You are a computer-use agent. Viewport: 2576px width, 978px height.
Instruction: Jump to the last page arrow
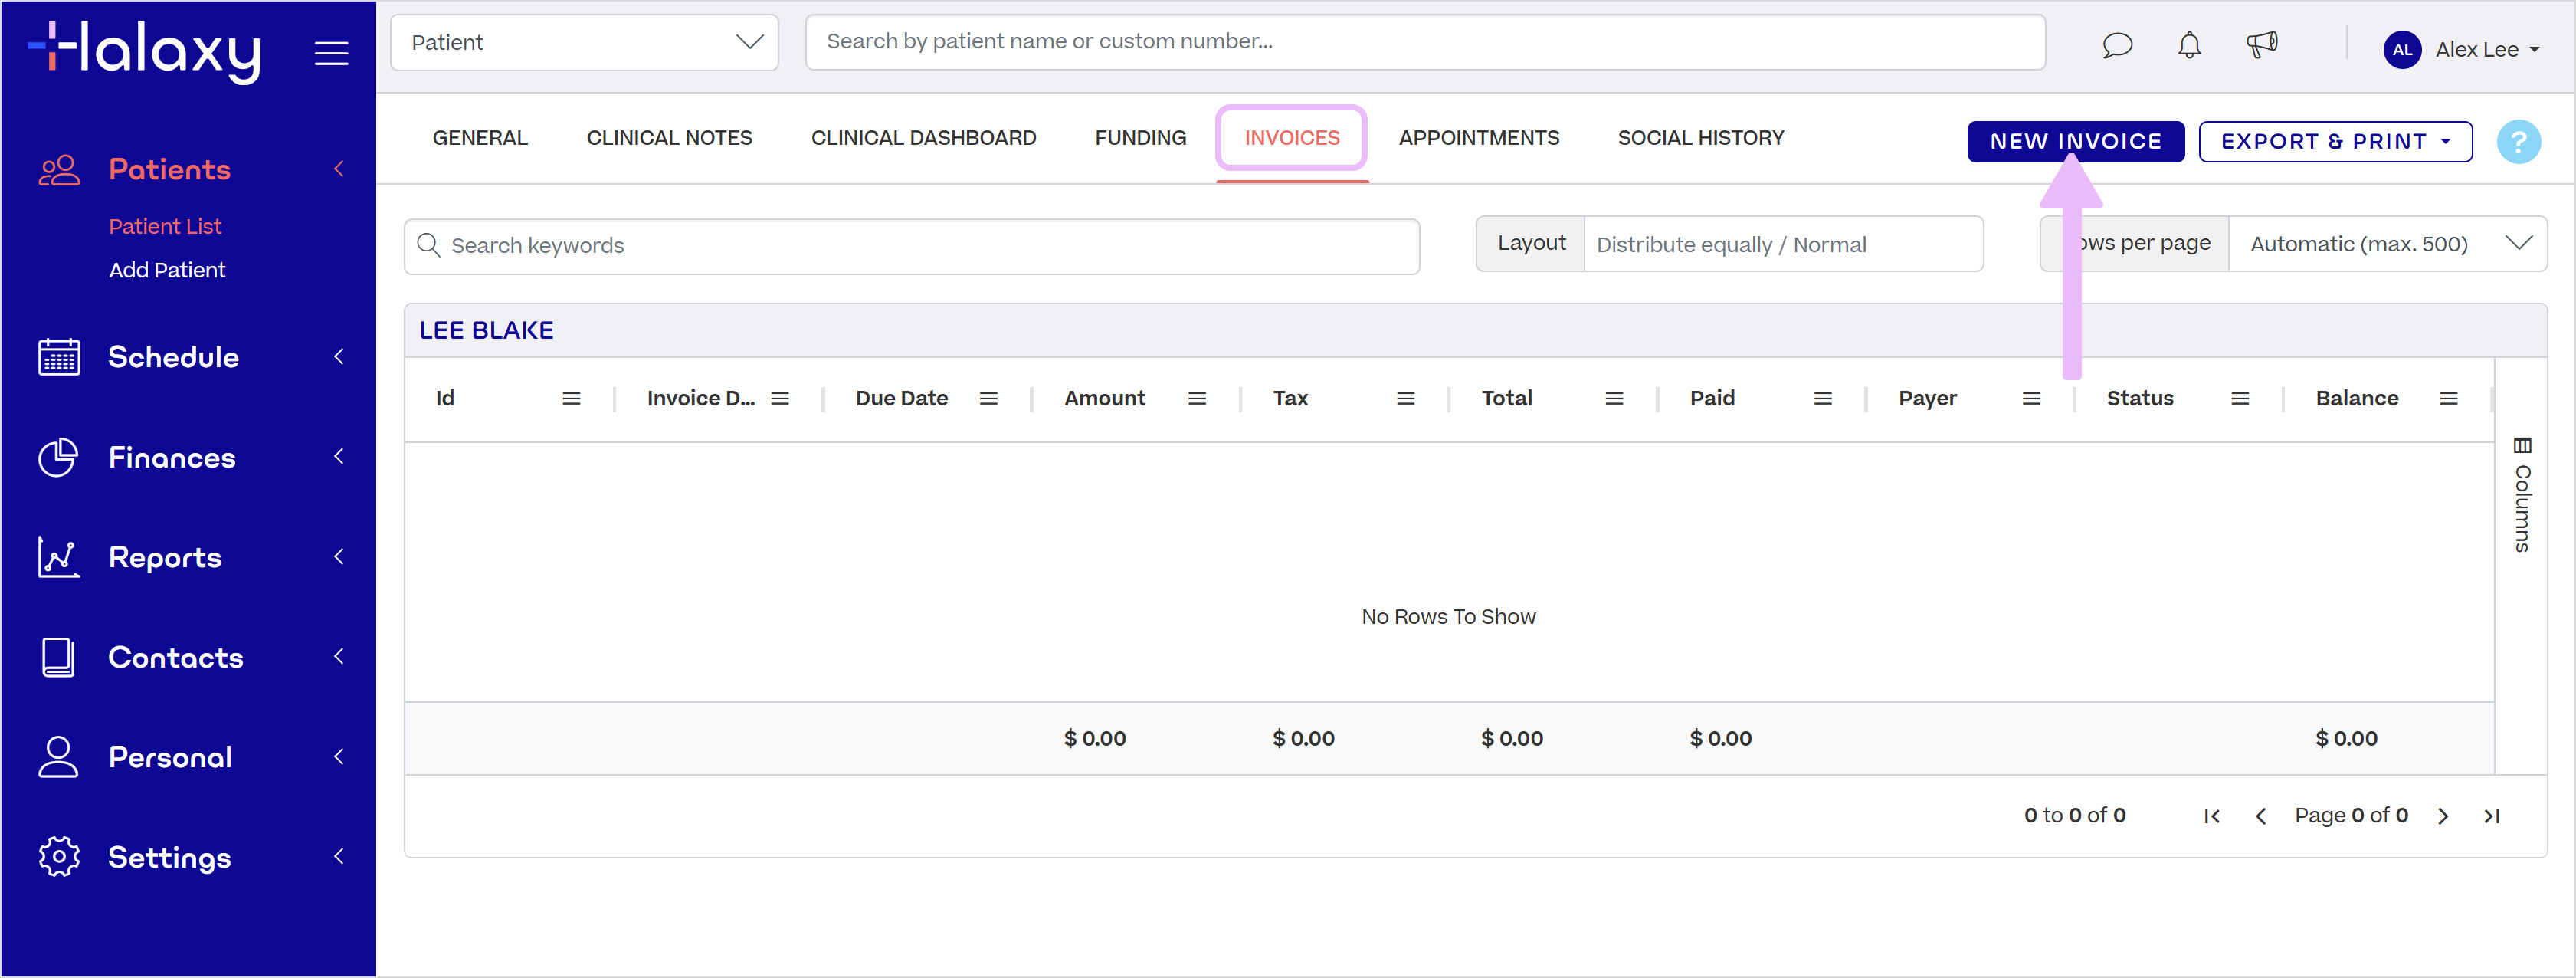click(2491, 816)
